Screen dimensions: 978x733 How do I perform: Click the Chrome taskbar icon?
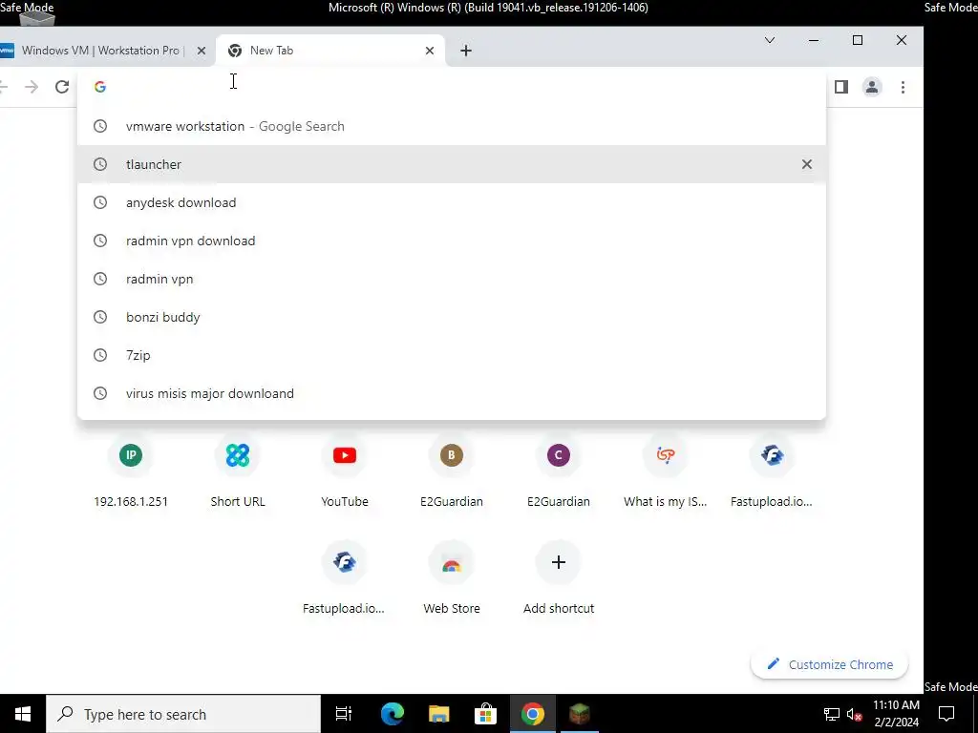532,714
